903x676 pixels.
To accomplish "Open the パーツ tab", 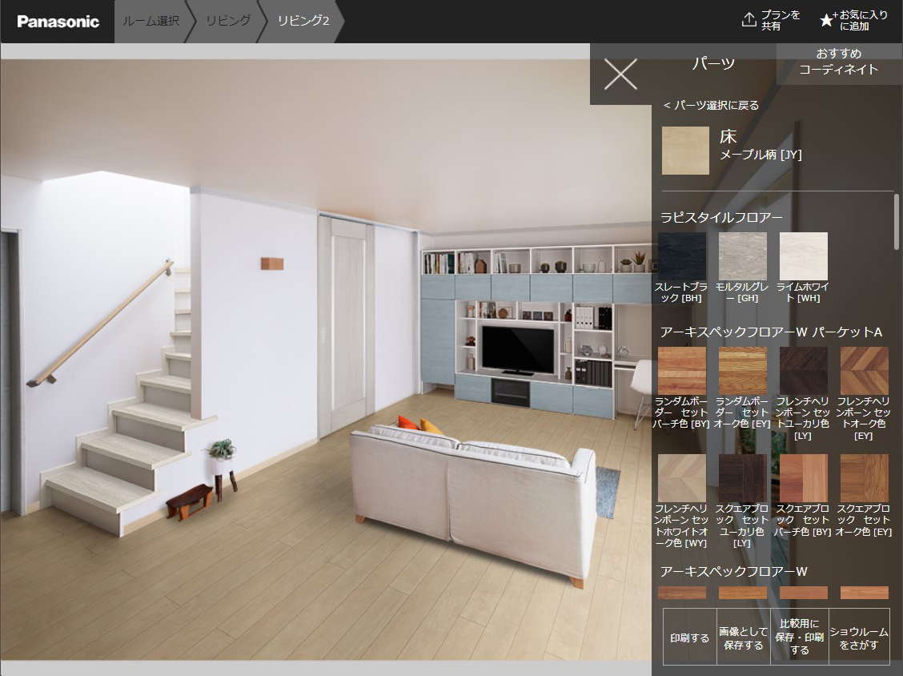I will (712, 64).
